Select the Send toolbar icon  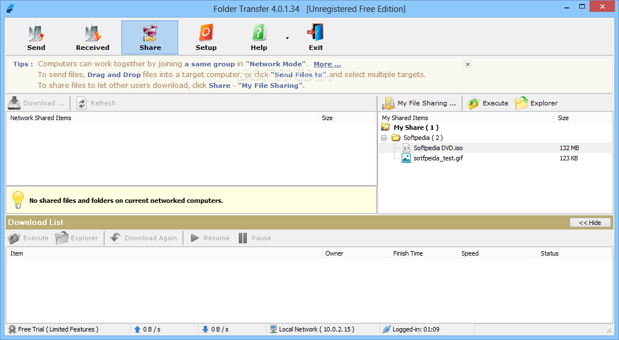[x=36, y=36]
